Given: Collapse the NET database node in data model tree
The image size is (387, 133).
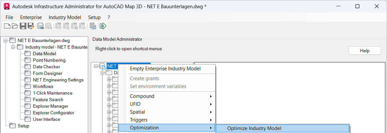Looking at the screenshot, I should pos(96,66).
